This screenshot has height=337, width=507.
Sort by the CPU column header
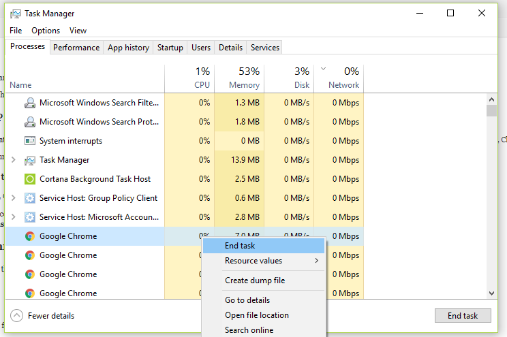coord(189,79)
